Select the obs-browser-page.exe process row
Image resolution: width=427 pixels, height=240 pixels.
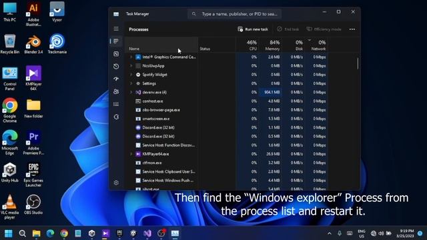coord(227,110)
